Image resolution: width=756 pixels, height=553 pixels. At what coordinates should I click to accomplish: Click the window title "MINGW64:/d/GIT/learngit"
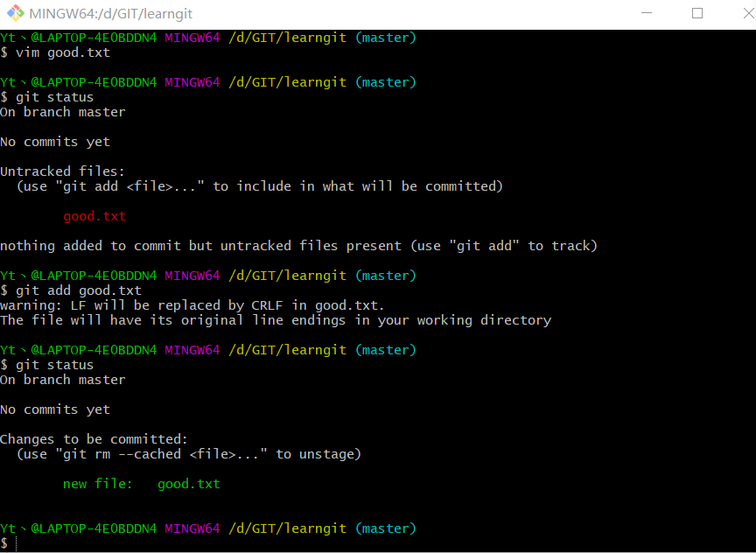coord(111,13)
